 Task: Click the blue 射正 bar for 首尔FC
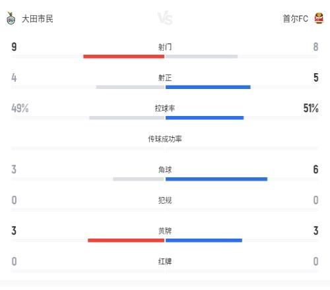pyautogui.click(x=208, y=87)
